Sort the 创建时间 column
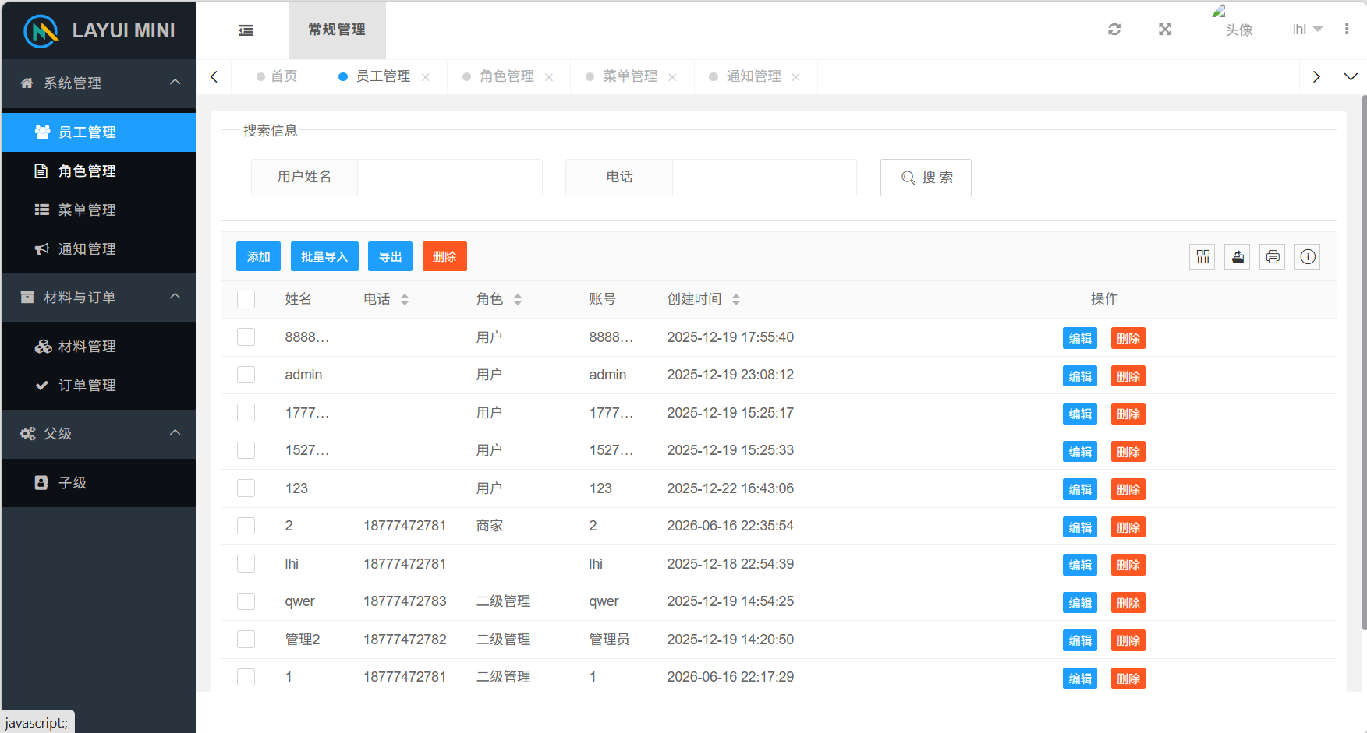This screenshot has width=1367, height=733. (x=736, y=299)
